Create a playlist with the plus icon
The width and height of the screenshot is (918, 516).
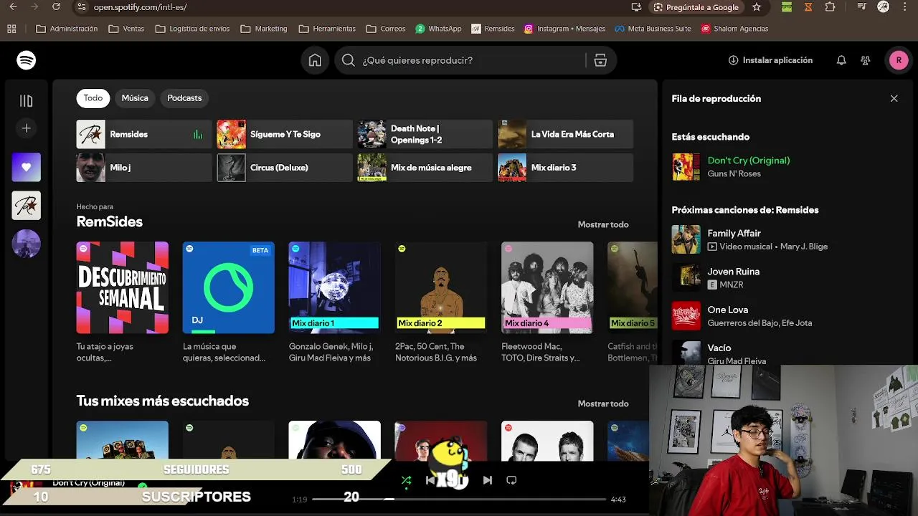tap(27, 128)
